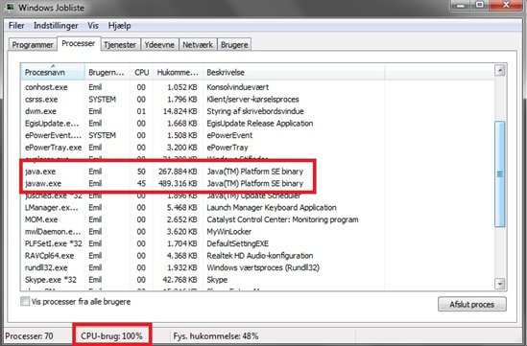Click the vertical scrollbar thumb
The width and height of the screenshot is (527, 346).
[500, 173]
